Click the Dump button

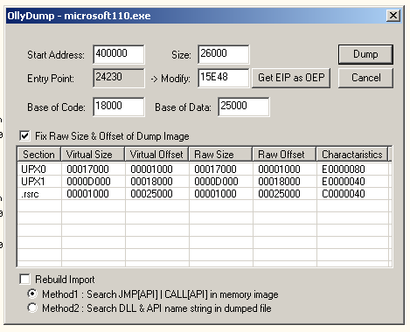365,54
